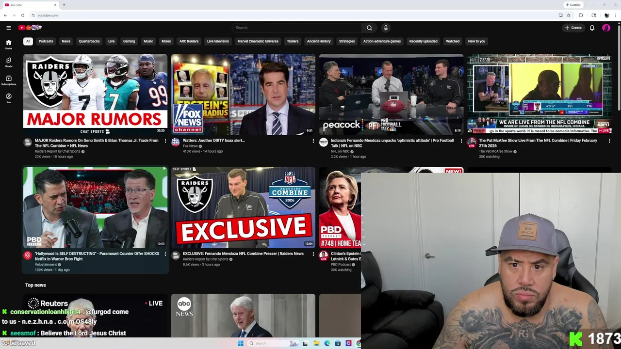Screen dimensions: 621x349
Task: Open the YouTube guide hamburger menu
Action: pyautogui.click(x=8, y=28)
